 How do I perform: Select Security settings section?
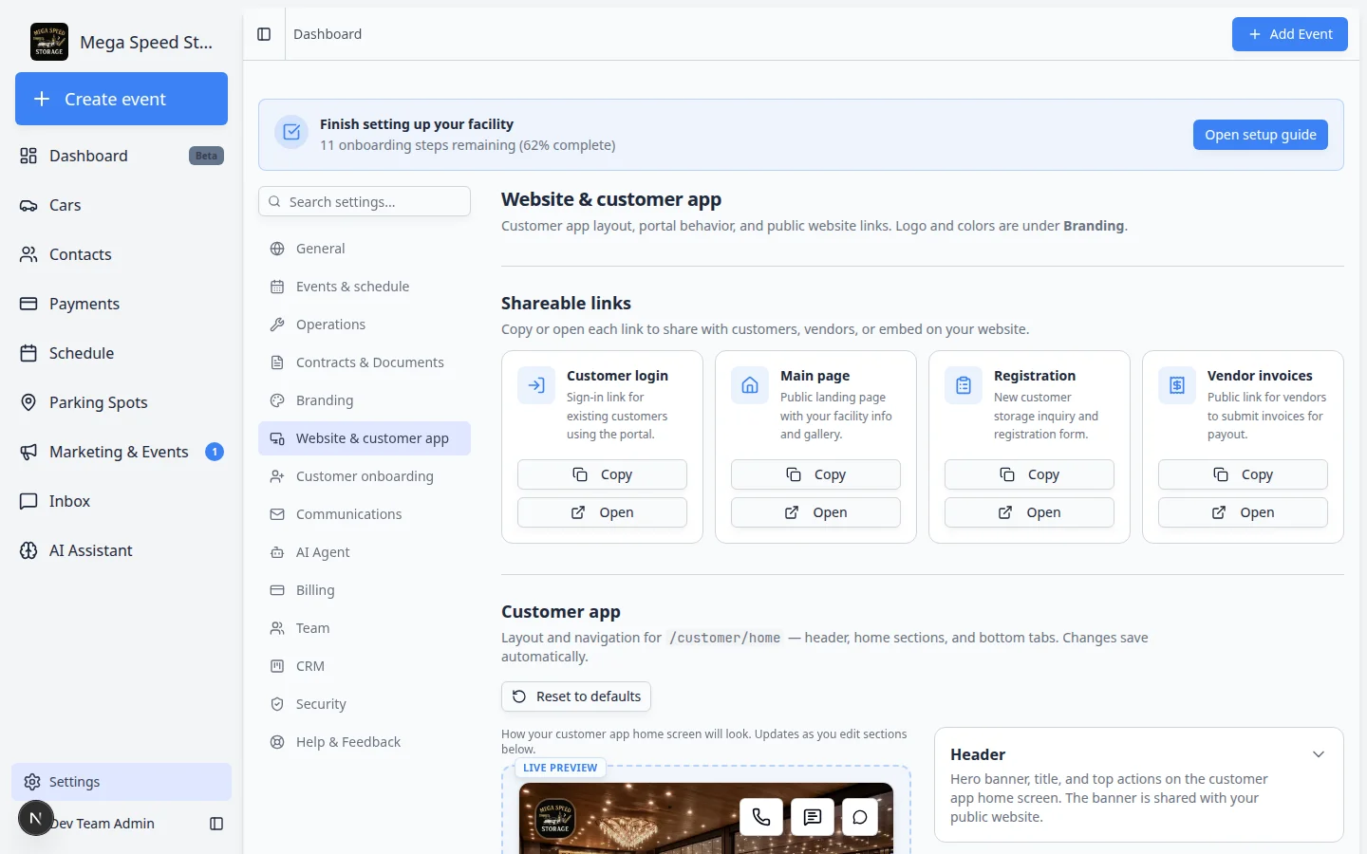point(365,704)
